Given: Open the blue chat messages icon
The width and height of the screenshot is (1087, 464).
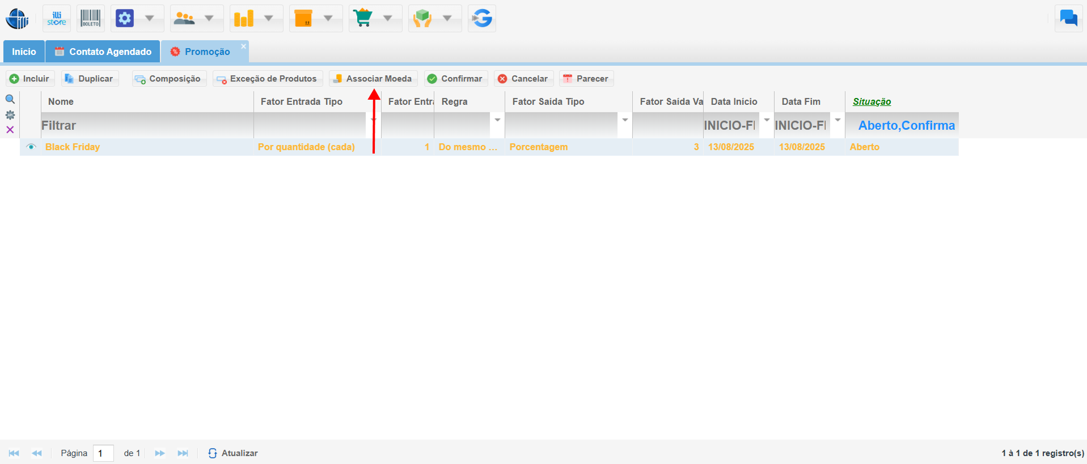Looking at the screenshot, I should point(1068,19).
